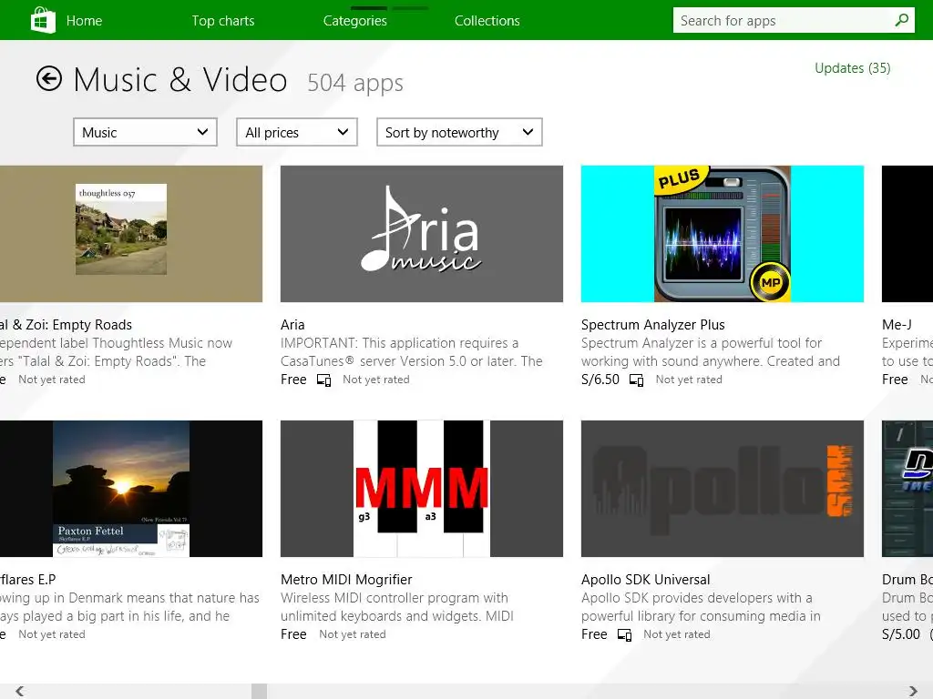
Task: Click the Windows Store bag logo
Action: tap(42, 20)
